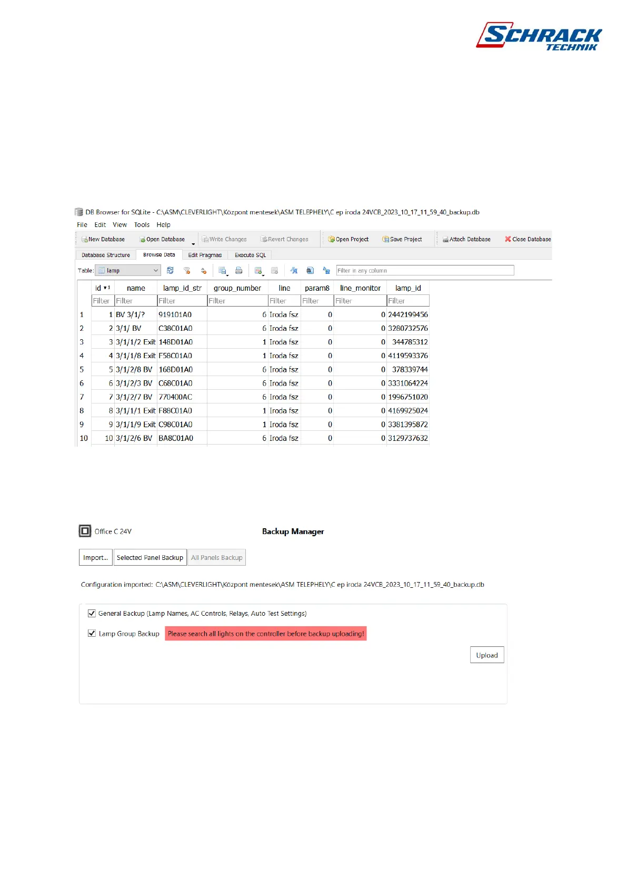Open the Tools menu
Viewport: 627px width, 887px height.
(x=142, y=225)
